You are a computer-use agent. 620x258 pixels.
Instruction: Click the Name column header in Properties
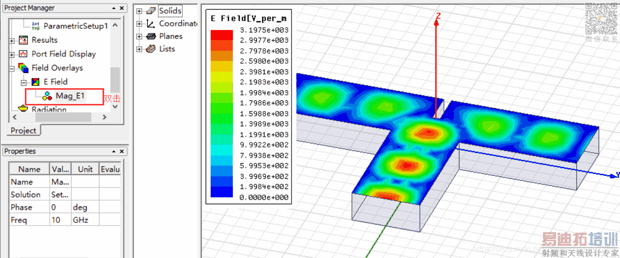tap(29, 169)
